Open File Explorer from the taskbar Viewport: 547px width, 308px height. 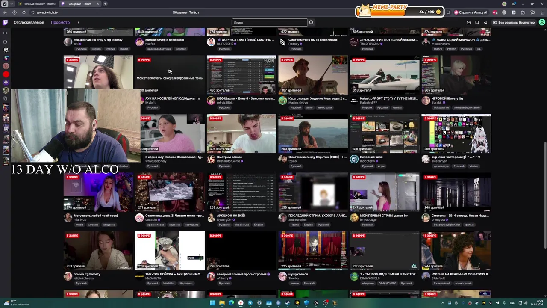(222, 303)
